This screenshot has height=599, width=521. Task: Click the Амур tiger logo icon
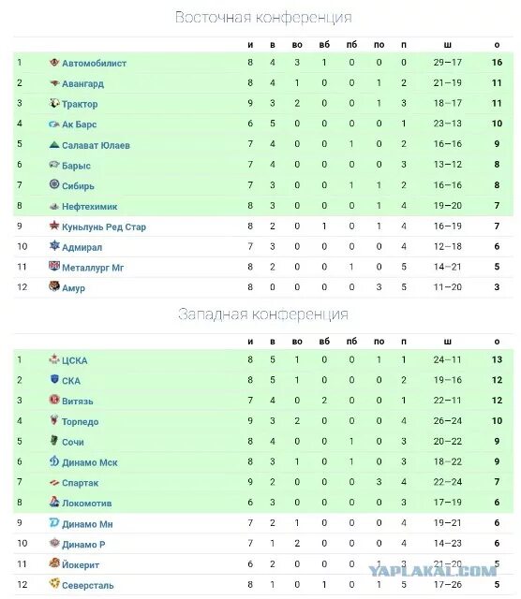(54, 286)
